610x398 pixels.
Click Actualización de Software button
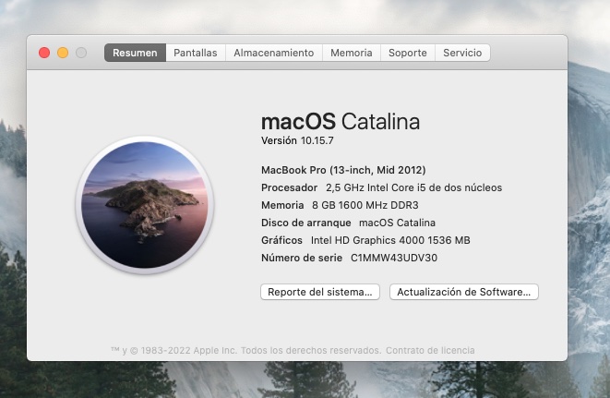pos(463,292)
